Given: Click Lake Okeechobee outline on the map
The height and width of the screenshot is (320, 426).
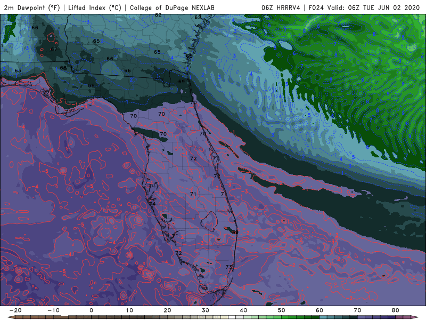Looking at the screenshot, I should point(209,221).
